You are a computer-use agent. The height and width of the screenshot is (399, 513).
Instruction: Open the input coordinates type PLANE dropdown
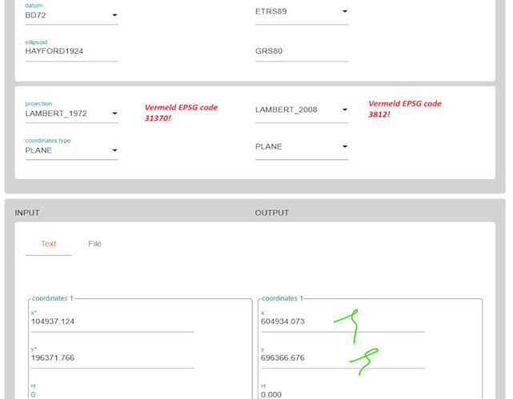click(x=71, y=150)
